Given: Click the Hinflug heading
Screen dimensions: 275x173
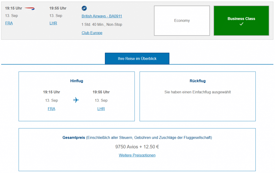Looking at the screenshot, I should point(77,81).
